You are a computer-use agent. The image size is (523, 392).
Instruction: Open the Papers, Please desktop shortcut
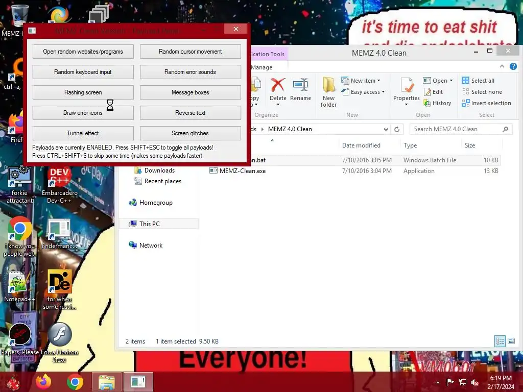20,339
